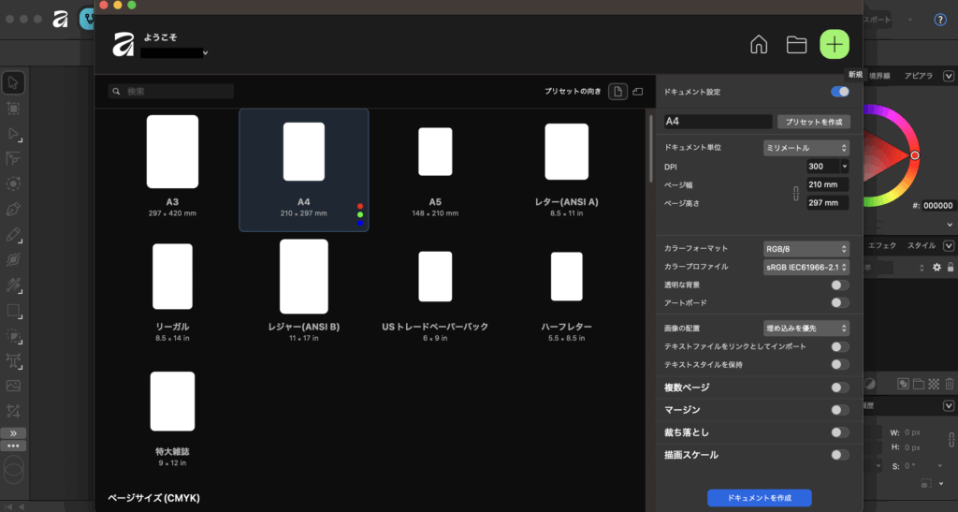The width and height of the screenshot is (958, 512).
Task: Open the カラーフォーマット RGB/8 dropdown
Action: pyautogui.click(x=806, y=249)
